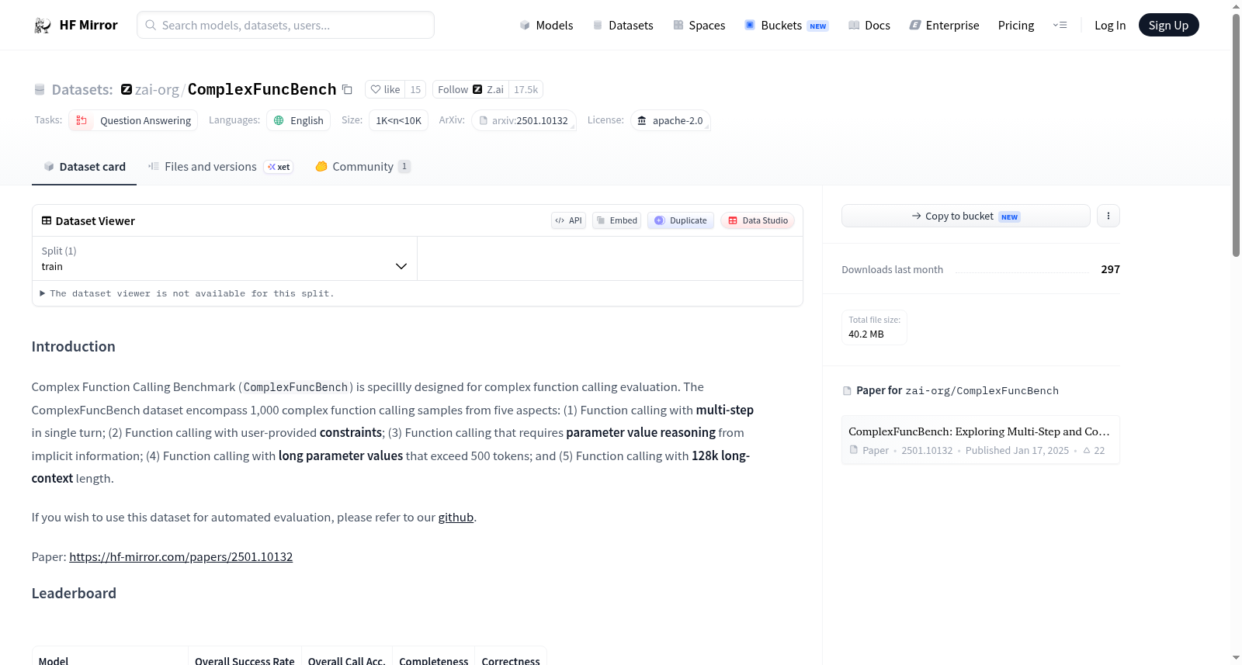Click the Leaderboard heading
The height and width of the screenshot is (665, 1242).
[x=74, y=594]
